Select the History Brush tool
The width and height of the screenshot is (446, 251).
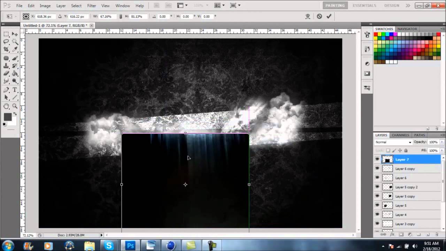(x=15, y=66)
